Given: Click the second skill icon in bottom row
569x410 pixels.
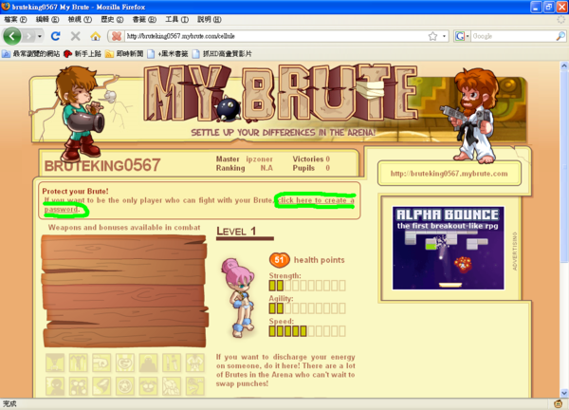Looking at the screenshot, I should coord(79,385).
